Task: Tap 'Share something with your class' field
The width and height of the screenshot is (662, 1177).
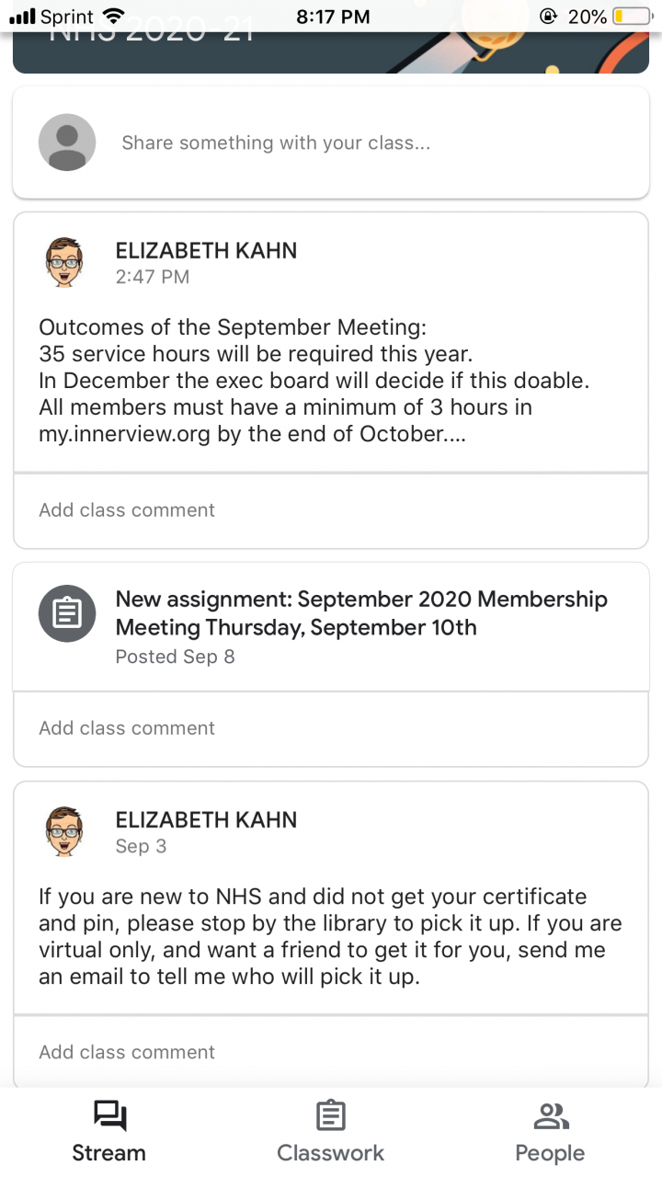Action: point(276,143)
